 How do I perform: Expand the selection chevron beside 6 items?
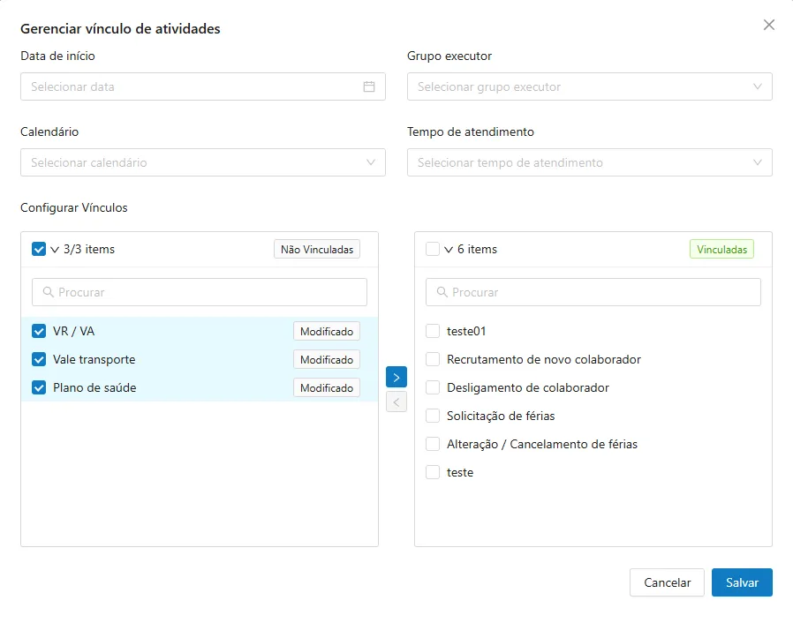(x=449, y=249)
